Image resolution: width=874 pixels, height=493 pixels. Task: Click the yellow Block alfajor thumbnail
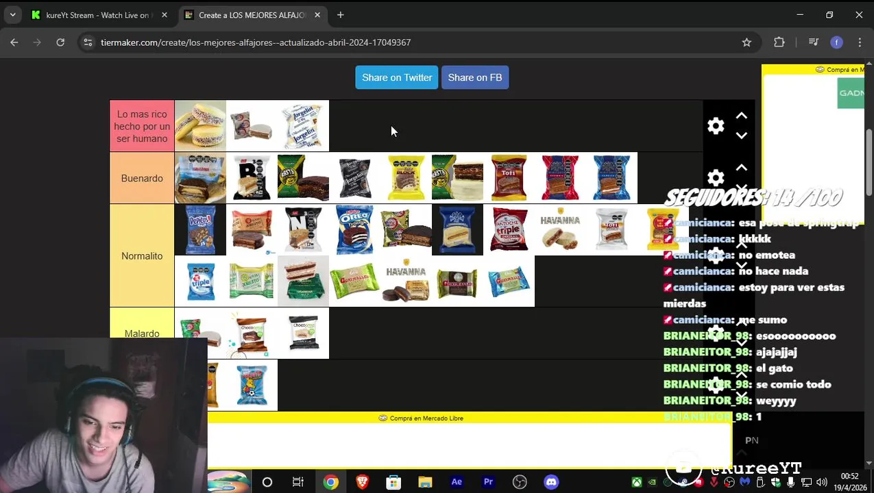pos(406,178)
